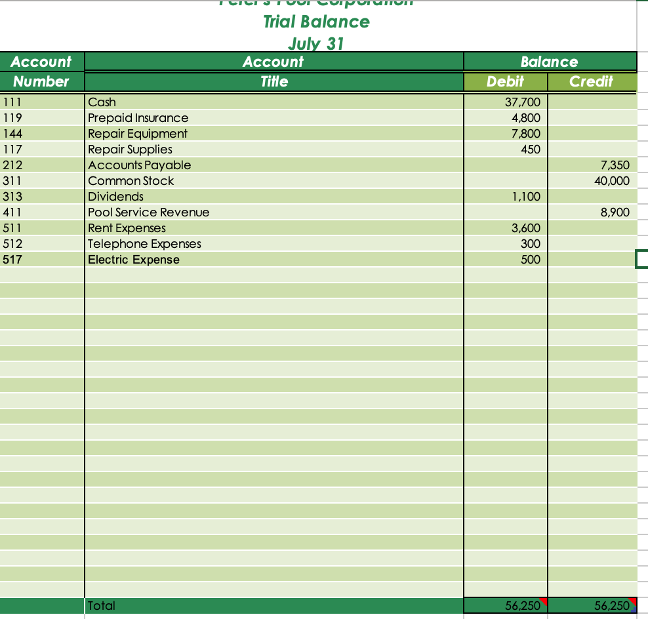Select the Dividends 1,100 debit amount

click(x=529, y=197)
